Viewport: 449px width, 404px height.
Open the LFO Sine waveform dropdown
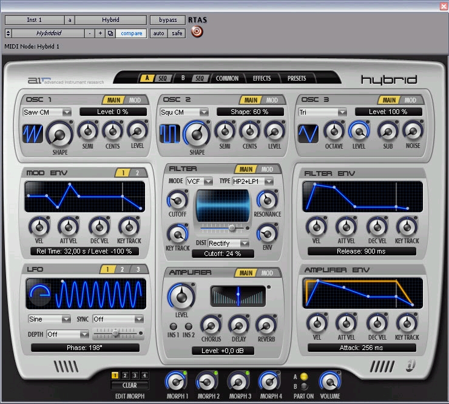tap(49, 319)
